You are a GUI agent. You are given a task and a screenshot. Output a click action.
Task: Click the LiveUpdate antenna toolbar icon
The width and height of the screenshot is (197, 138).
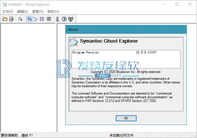pyautogui.click(x=71, y=19)
